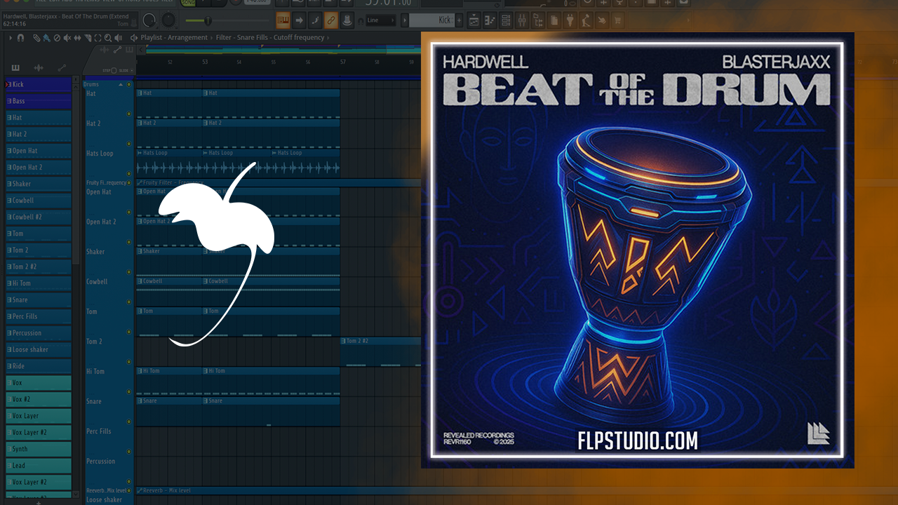Adjust the main pitch knob
This screenshot has height=505, width=898.
(168, 20)
